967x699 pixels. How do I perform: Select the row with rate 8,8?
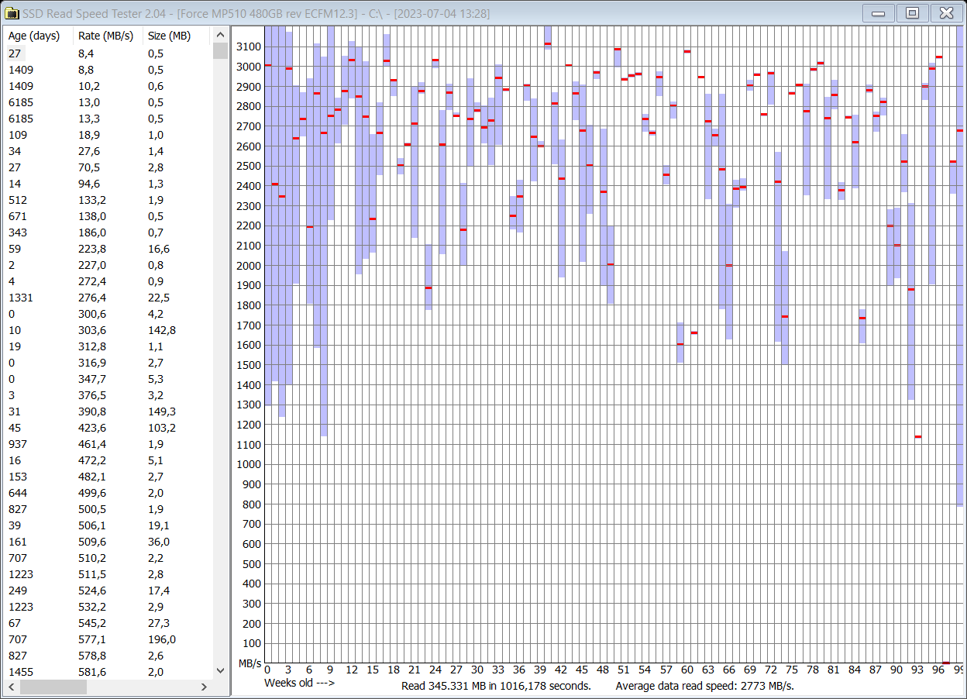(x=108, y=70)
